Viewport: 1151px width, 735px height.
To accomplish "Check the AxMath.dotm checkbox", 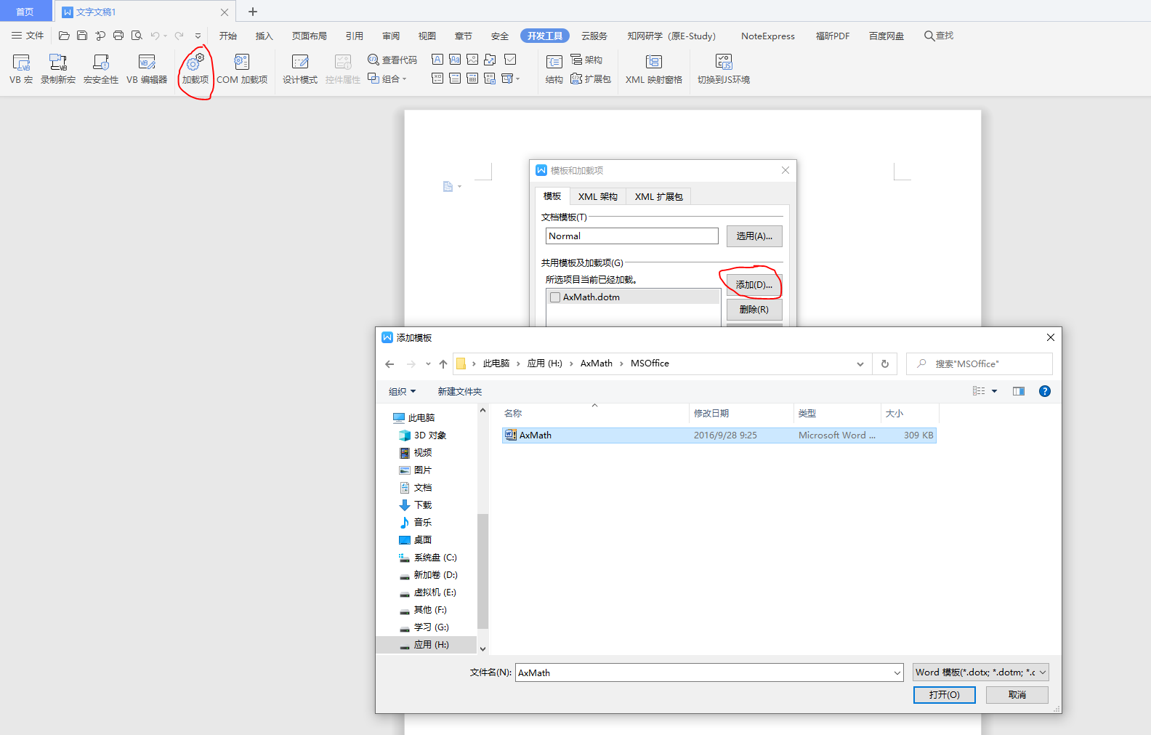I will coord(555,297).
